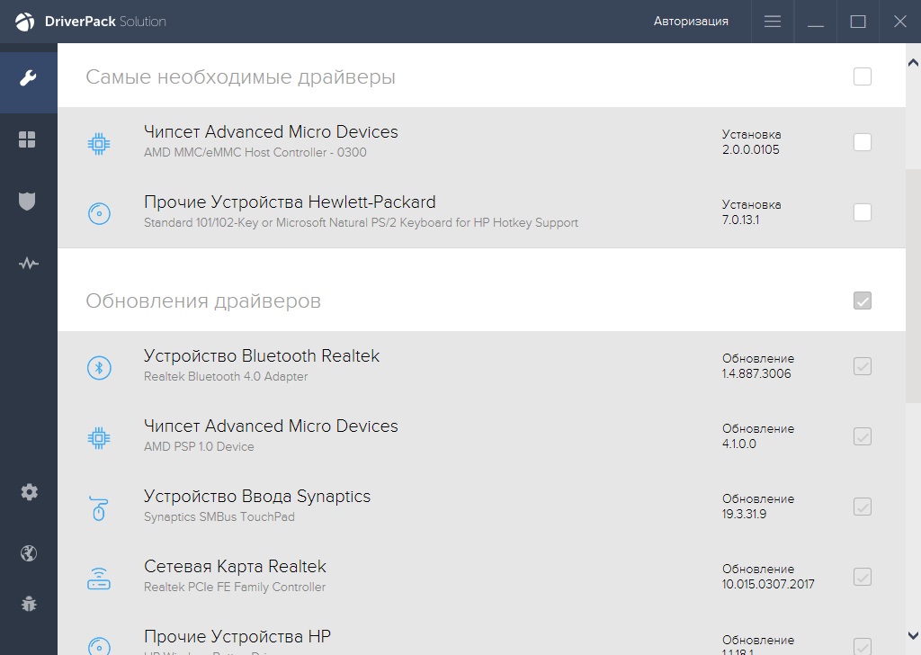Open the Soft apps grid panel
Image resolution: width=921 pixels, height=655 pixels.
[x=28, y=139]
